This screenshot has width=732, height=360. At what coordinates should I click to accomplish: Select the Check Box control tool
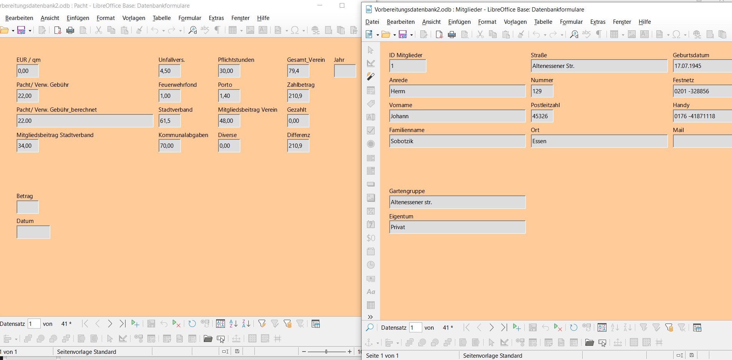[x=371, y=130]
